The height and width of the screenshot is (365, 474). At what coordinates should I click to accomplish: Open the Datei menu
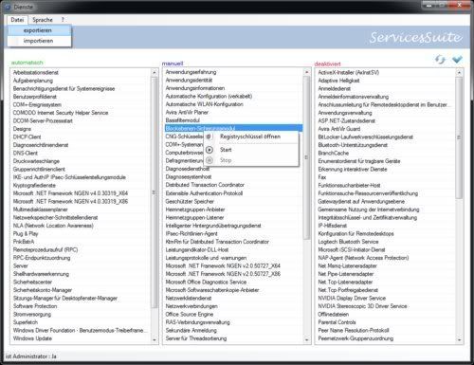coord(17,20)
